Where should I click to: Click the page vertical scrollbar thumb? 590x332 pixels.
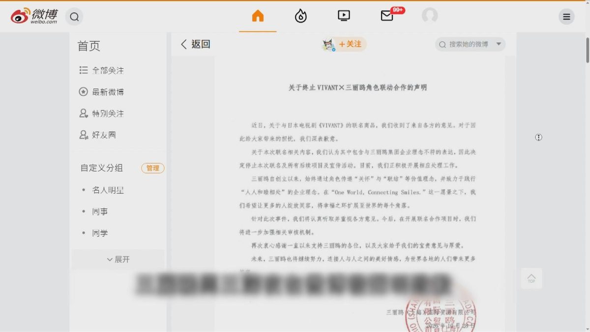[x=587, y=50]
